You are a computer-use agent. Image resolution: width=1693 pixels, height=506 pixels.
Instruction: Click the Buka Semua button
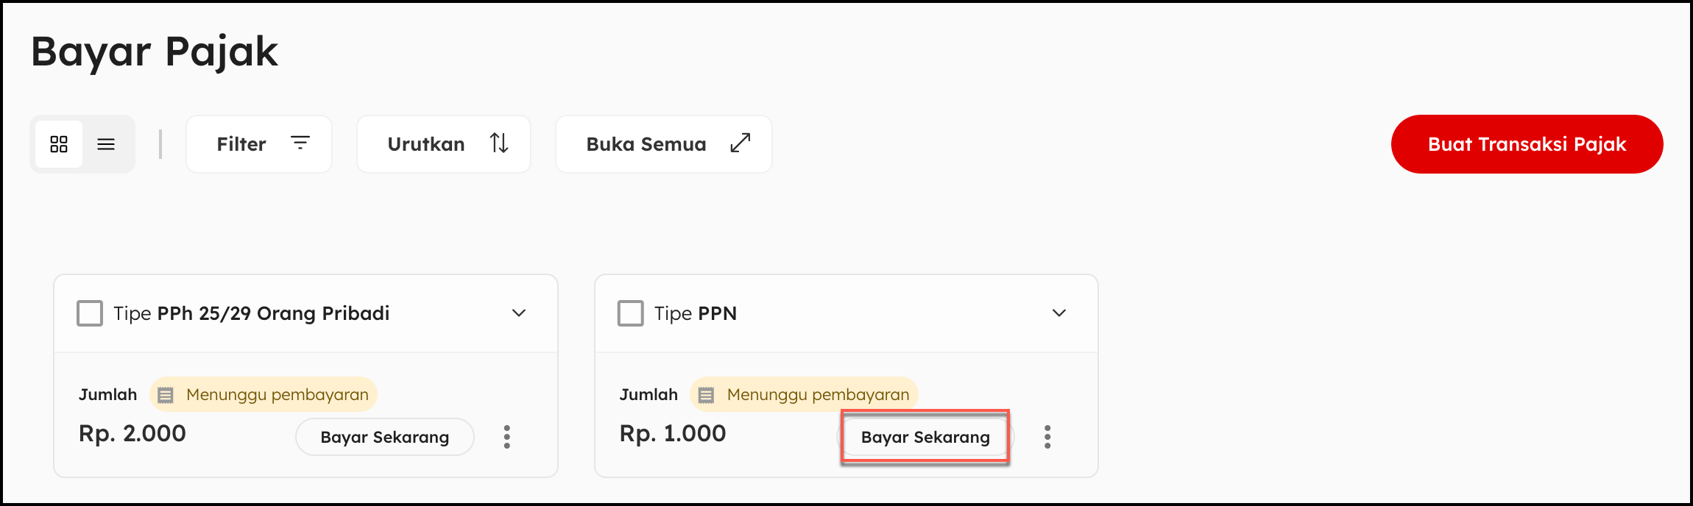tap(663, 144)
